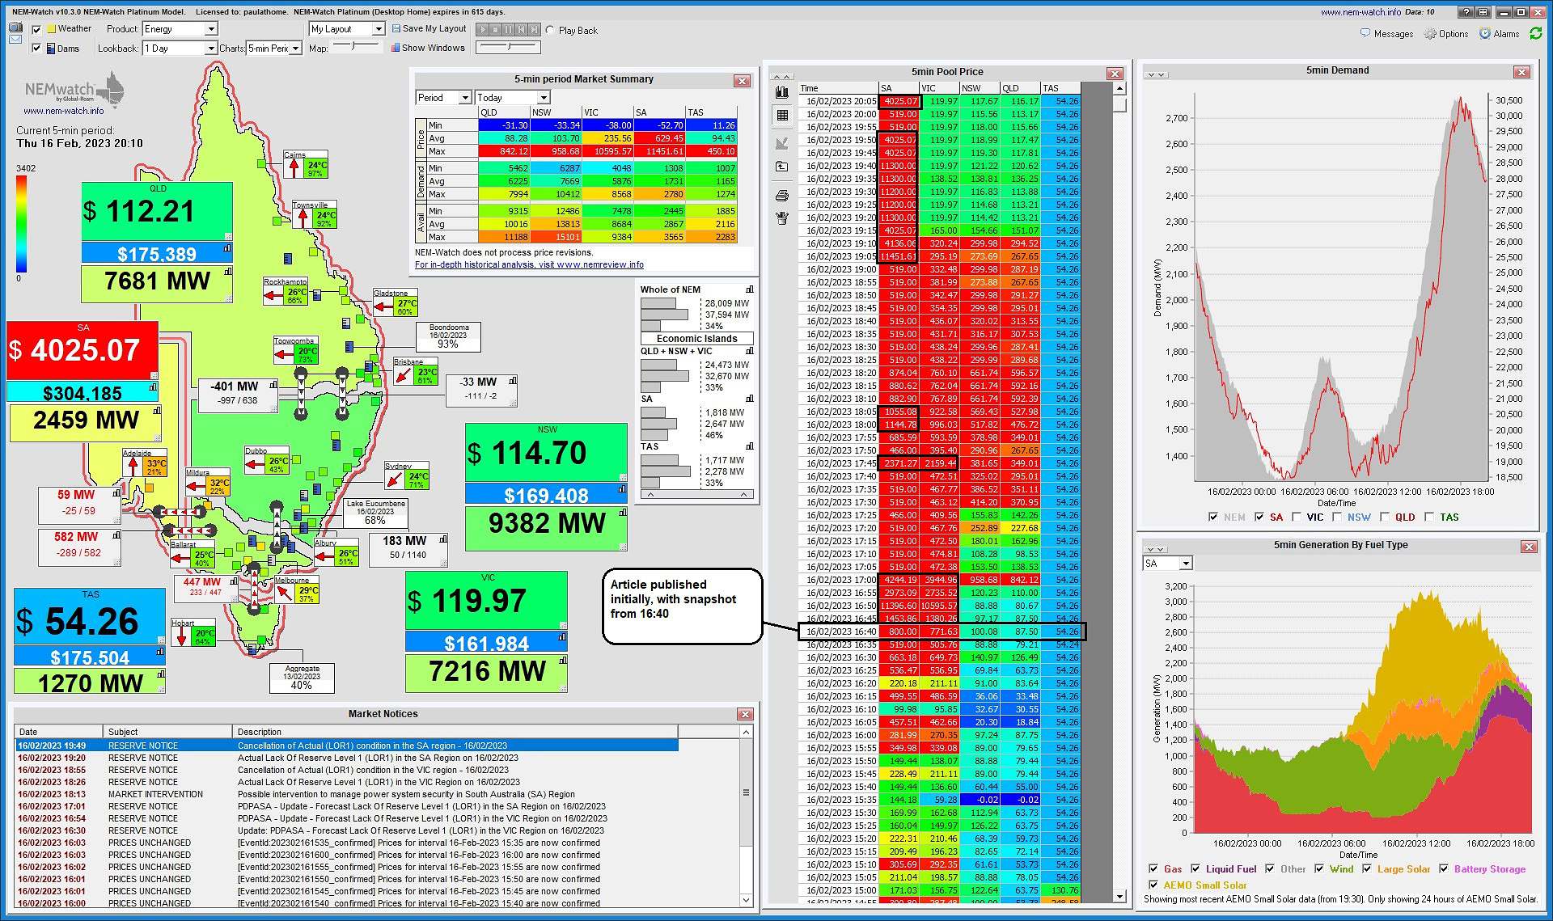Screen dimensions: 1553x921
Task: Click Description column header in Market Notices
Action: (455, 732)
